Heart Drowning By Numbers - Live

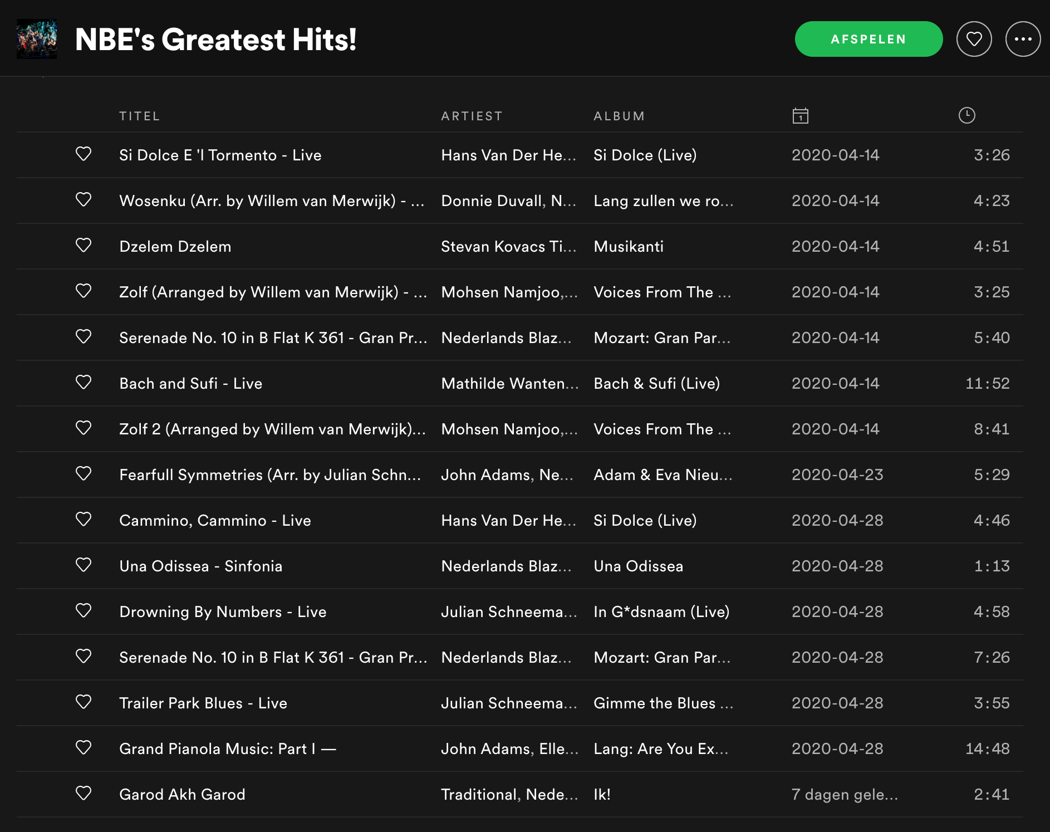pos(84,611)
